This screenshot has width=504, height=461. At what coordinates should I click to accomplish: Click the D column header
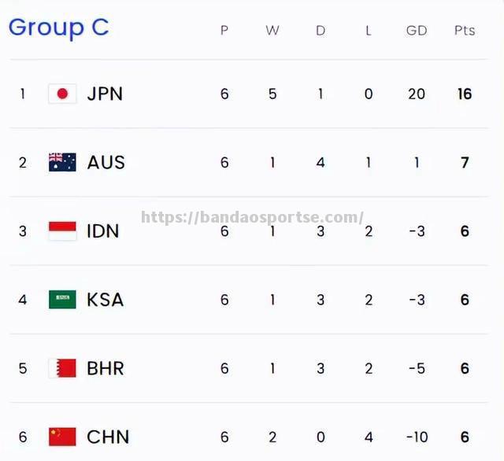point(321,31)
